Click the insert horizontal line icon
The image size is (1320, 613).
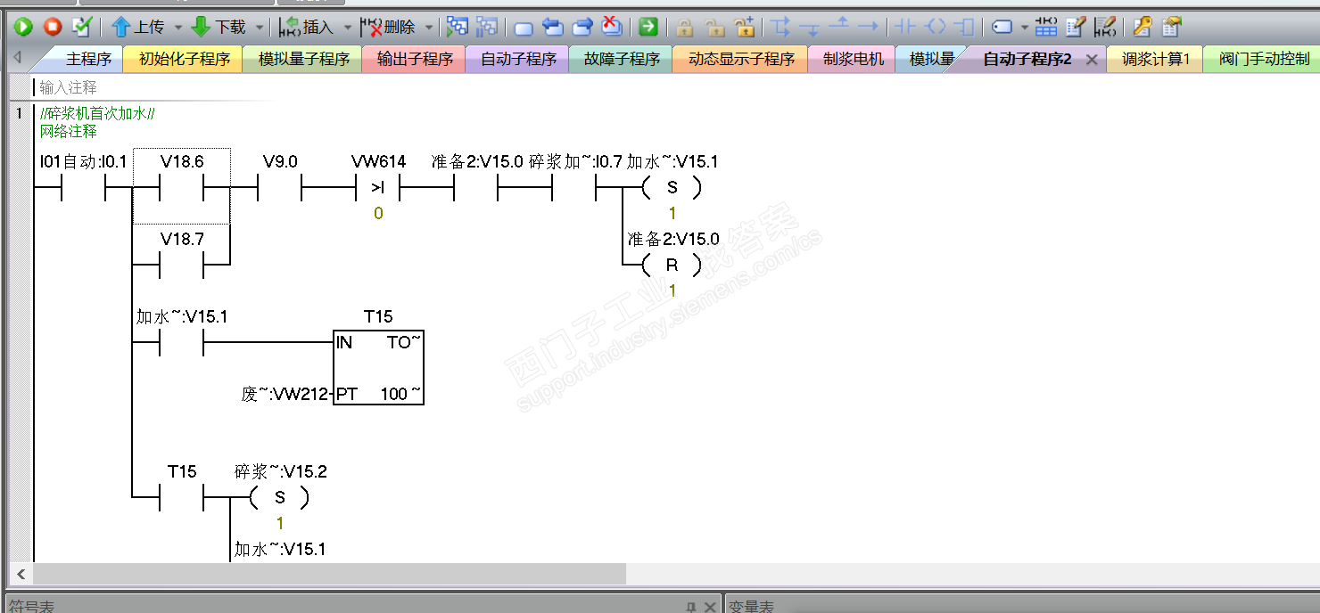click(x=868, y=27)
